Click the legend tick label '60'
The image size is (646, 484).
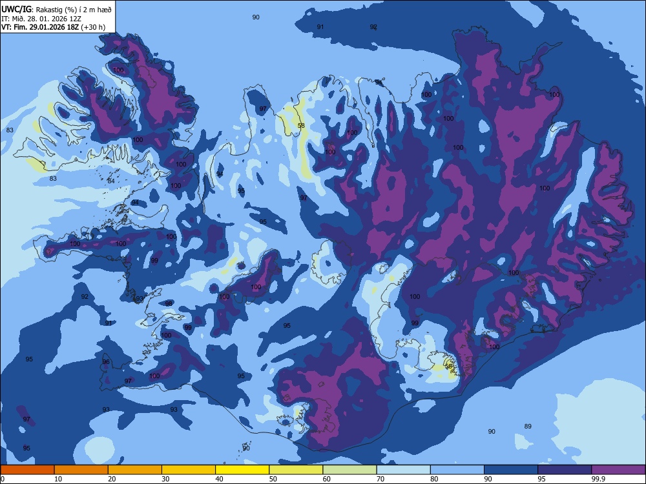coord(327,479)
